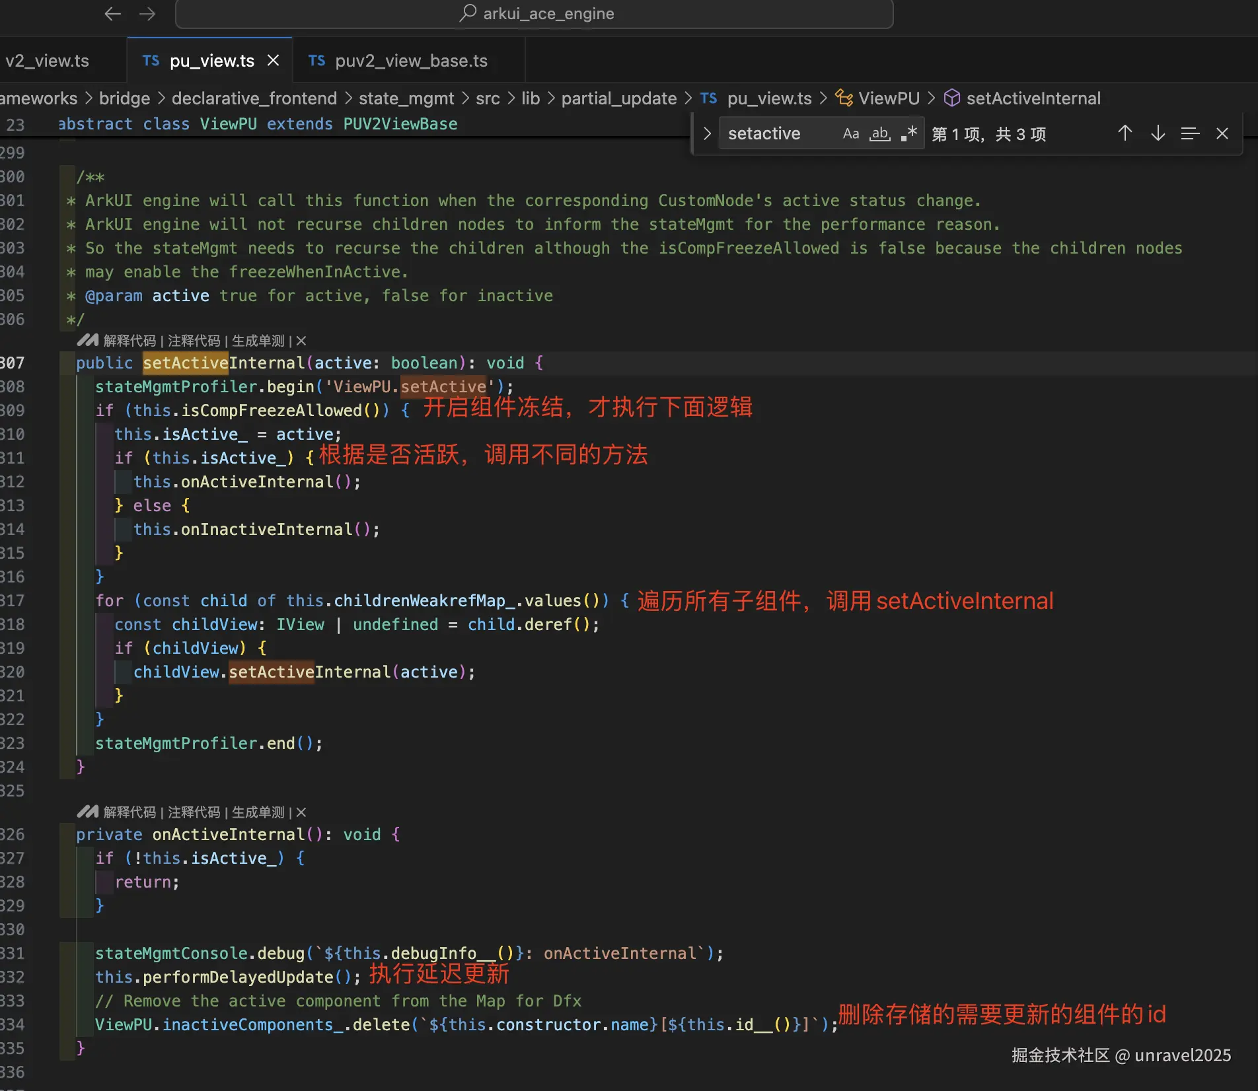This screenshot has height=1091, width=1258.
Task: Open ViewPU class breadcrumb dropdown
Action: click(x=888, y=98)
